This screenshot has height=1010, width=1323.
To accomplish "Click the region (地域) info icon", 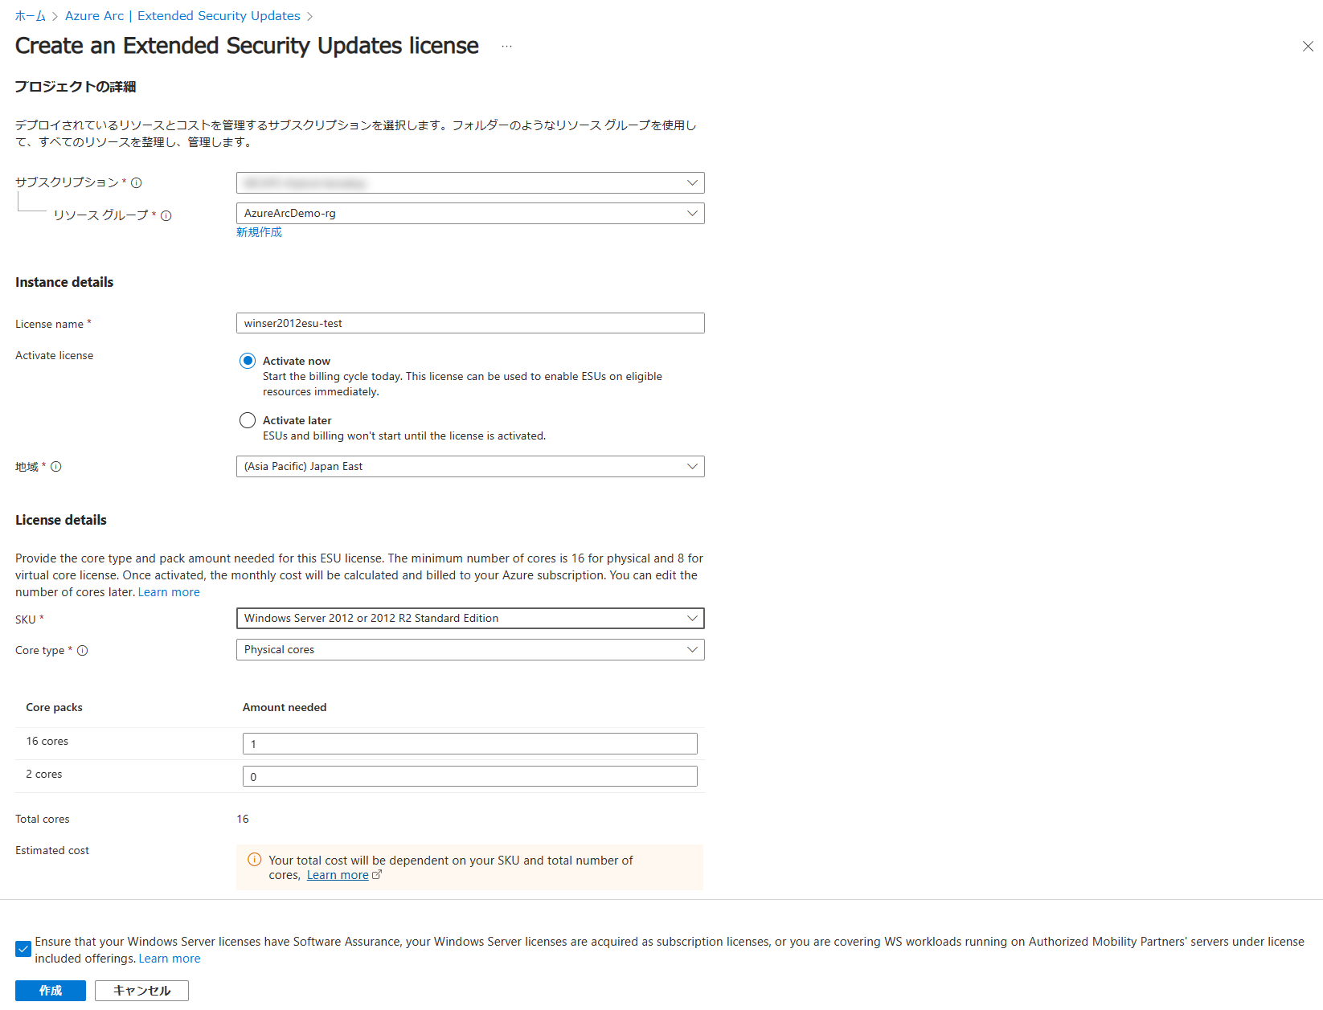I will point(56,466).
